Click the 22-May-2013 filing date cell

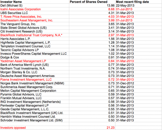coord(138,5)
